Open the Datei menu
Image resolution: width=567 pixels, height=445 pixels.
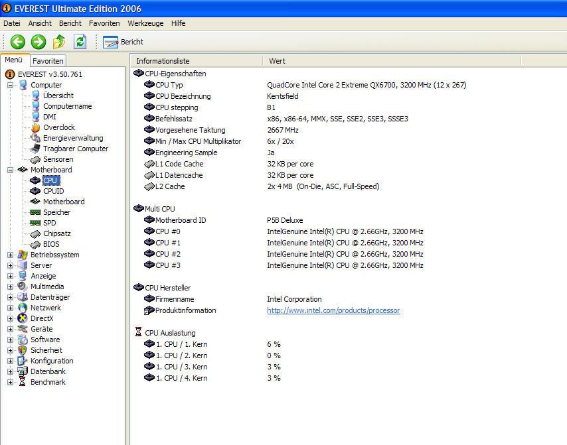(x=11, y=23)
